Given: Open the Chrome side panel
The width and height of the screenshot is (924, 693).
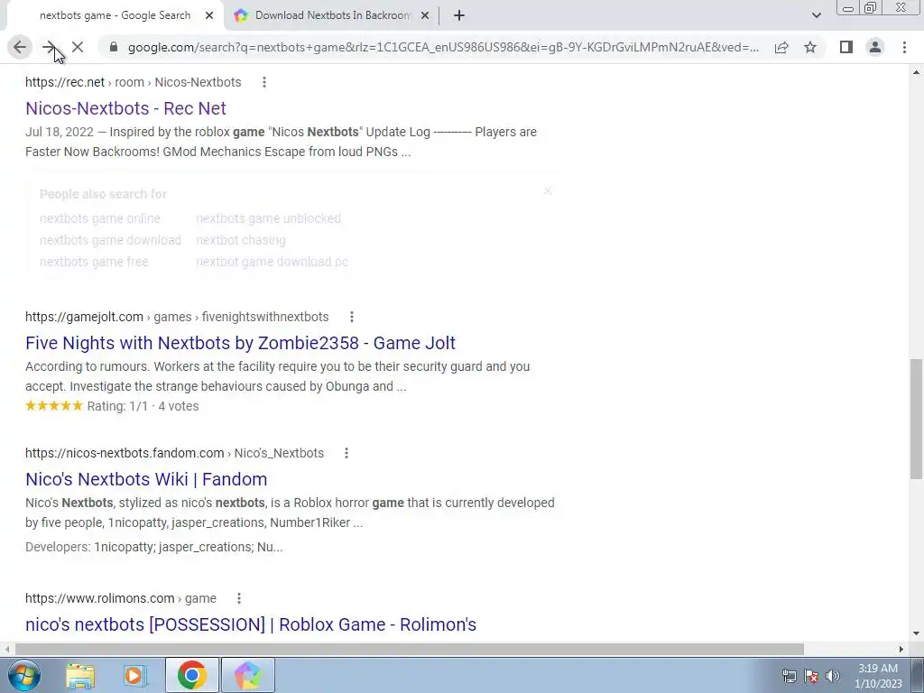Looking at the screenshot, I should point(846,47).
